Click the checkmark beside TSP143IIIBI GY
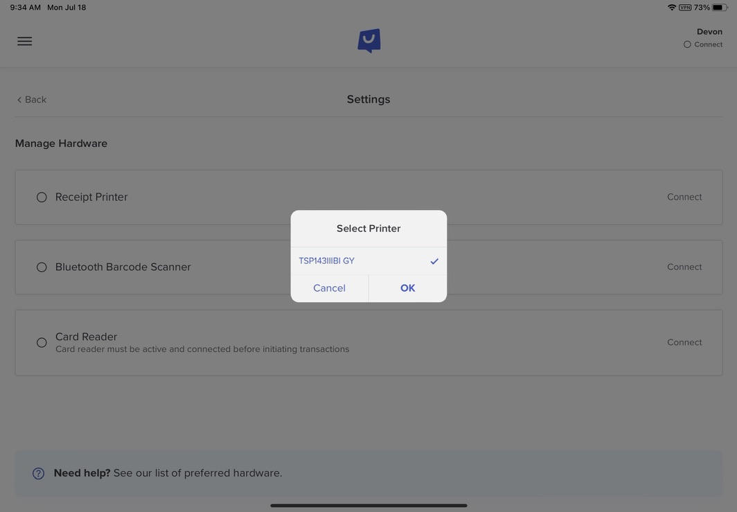 [434, 261]
